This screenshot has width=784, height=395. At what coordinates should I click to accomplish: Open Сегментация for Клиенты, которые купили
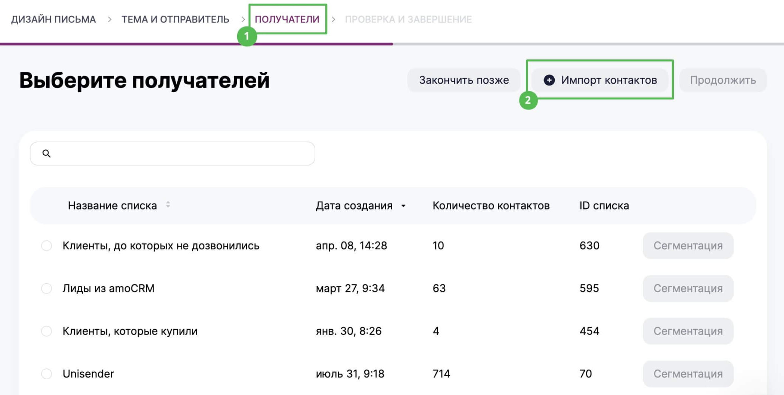pos(688,331)
